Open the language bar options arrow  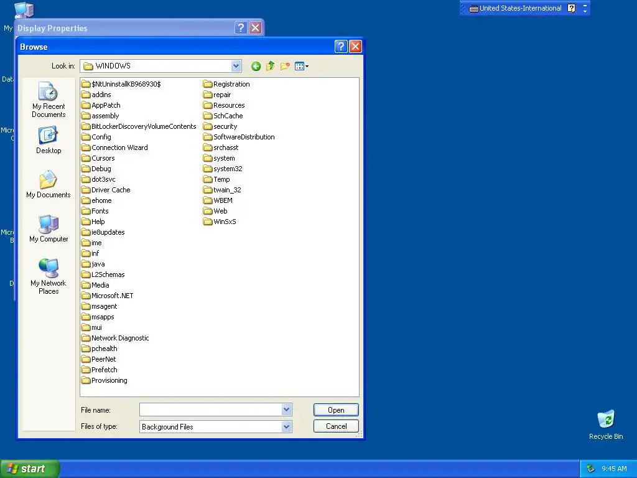click(585, 11)
